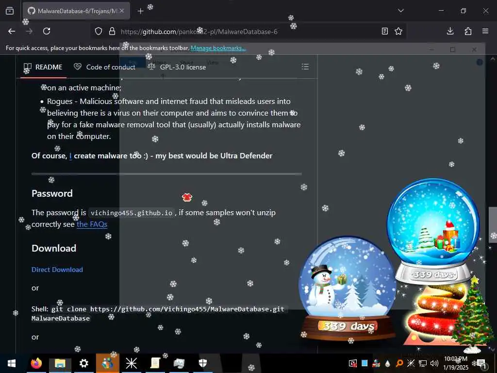Click the Manage bookmarks link
The width and height of the screenshot is (497, 373).
click(218, 48)
